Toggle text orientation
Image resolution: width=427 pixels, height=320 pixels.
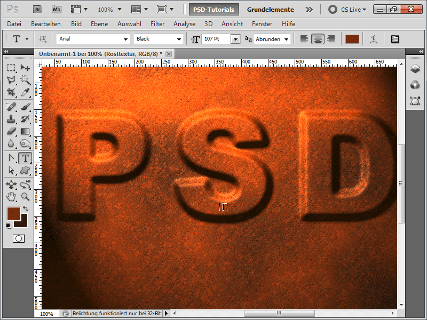coord(43,39)
